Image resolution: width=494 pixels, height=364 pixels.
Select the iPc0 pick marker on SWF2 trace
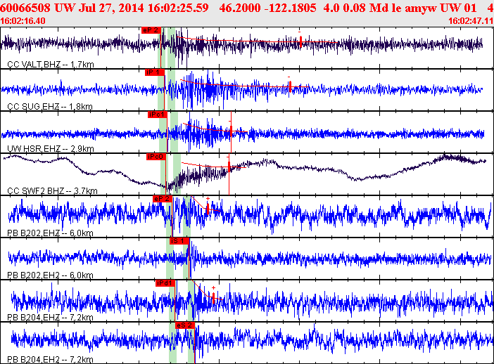tap(156, 157)
